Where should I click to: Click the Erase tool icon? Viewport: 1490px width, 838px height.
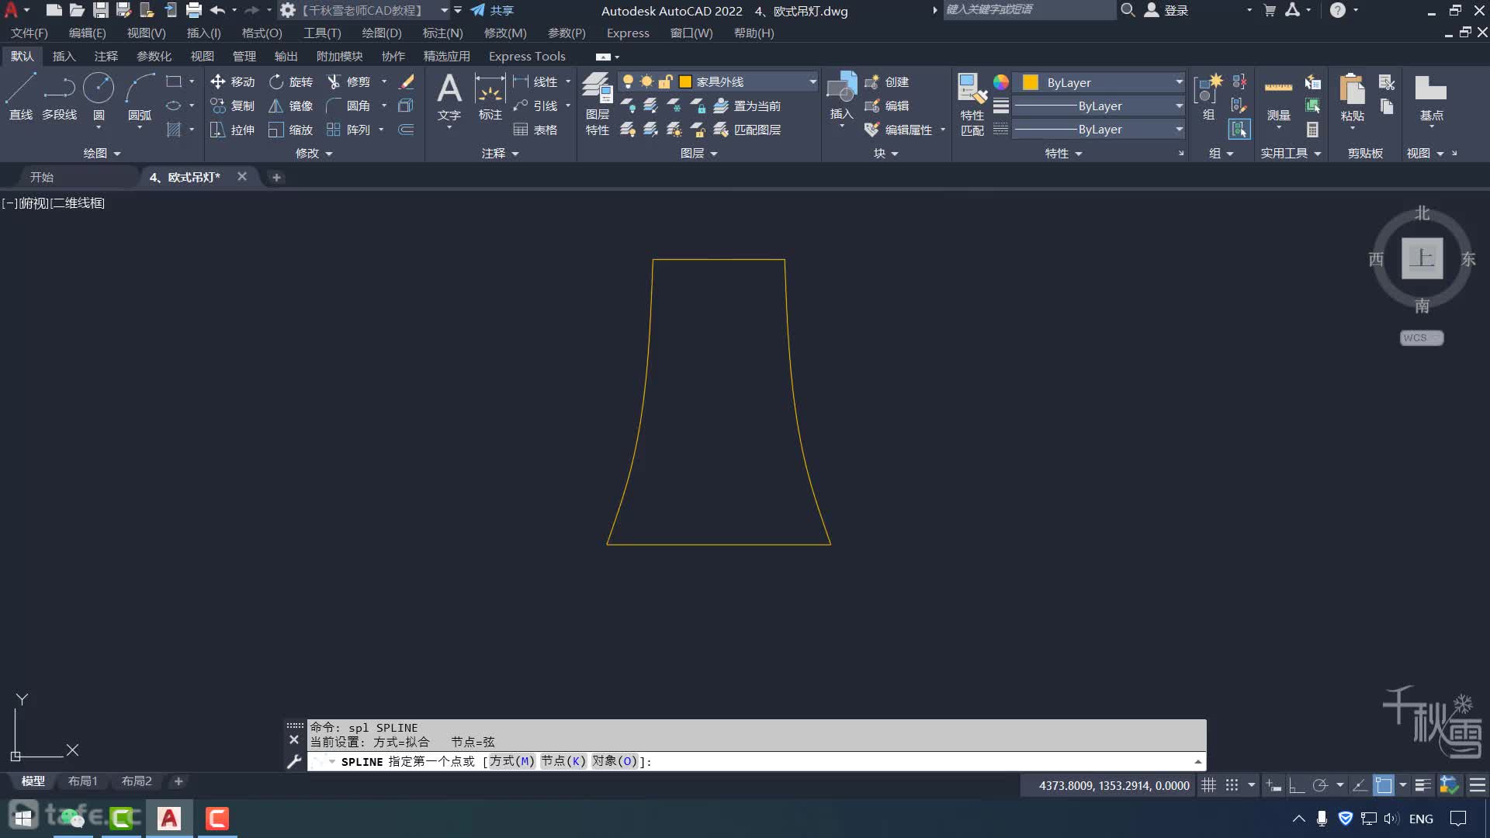(407, 81)
